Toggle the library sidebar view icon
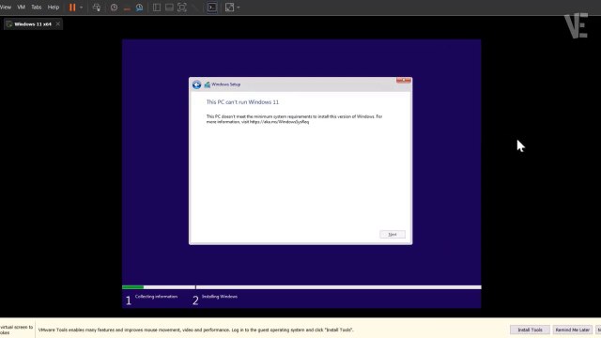The height and width of the screenshot is (338, 601). (x=157, y=8)
